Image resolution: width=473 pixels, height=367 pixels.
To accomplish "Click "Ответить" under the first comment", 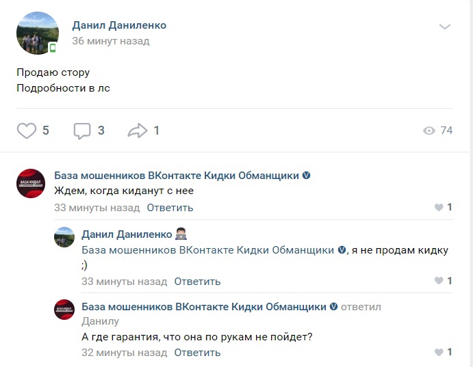I will 170,208.
